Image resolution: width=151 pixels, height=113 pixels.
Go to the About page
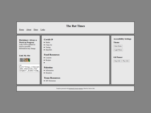pyautogui.click(x=29, y=30)
